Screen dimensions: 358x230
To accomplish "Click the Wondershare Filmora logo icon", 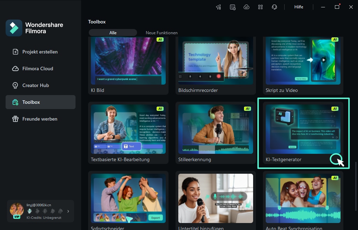I will click(x=14, y=28).
